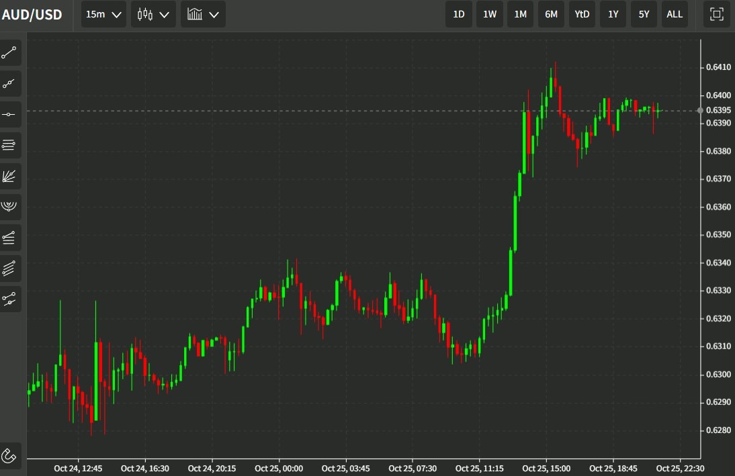
Task: Select the Fibonacci arcs tool
Action: coord(9,207)
